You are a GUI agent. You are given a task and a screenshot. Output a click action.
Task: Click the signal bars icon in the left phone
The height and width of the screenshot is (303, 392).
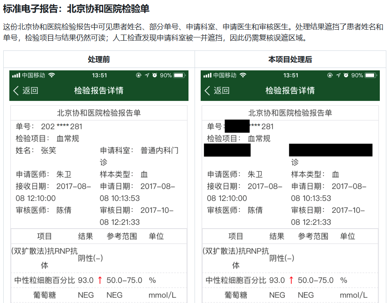point(16,75)
